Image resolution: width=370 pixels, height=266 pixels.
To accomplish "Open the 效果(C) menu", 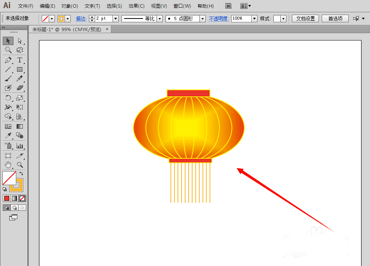I will pyautogui.click(x=136, y=6).
